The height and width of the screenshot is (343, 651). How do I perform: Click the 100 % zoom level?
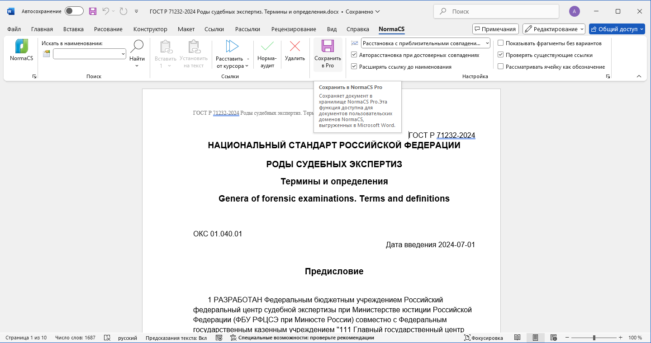point(635,338)
